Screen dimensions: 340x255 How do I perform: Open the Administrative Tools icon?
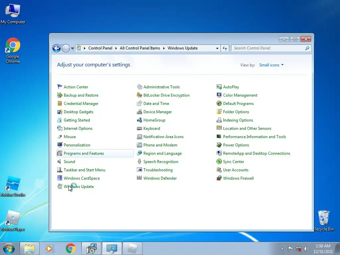pyautogui.click(x=139, y=87)
